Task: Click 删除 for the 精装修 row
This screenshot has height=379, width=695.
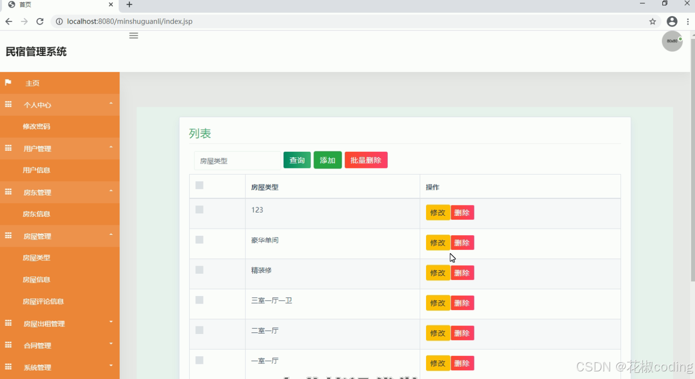Action: pos(462,273)
